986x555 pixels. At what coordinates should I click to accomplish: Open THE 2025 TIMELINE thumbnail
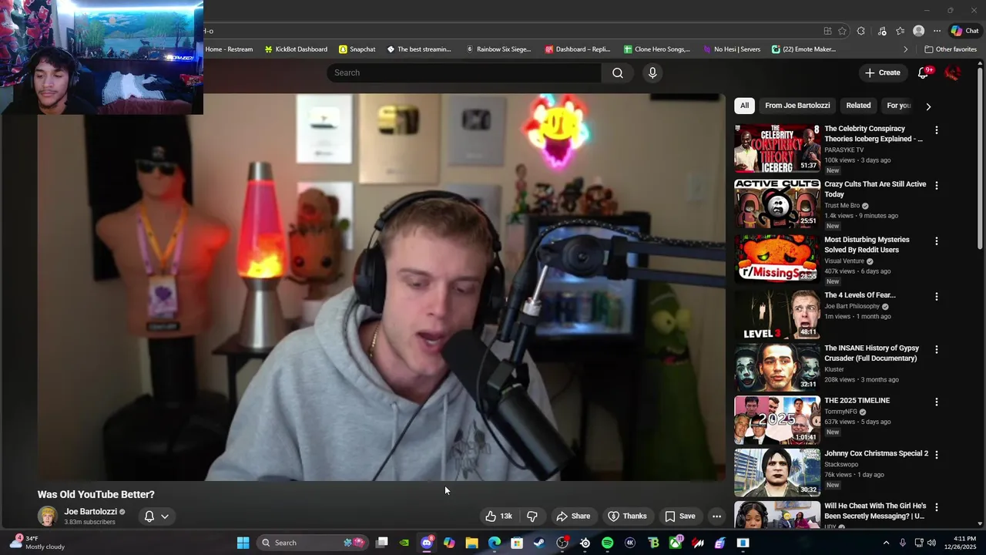coord(776,421)
